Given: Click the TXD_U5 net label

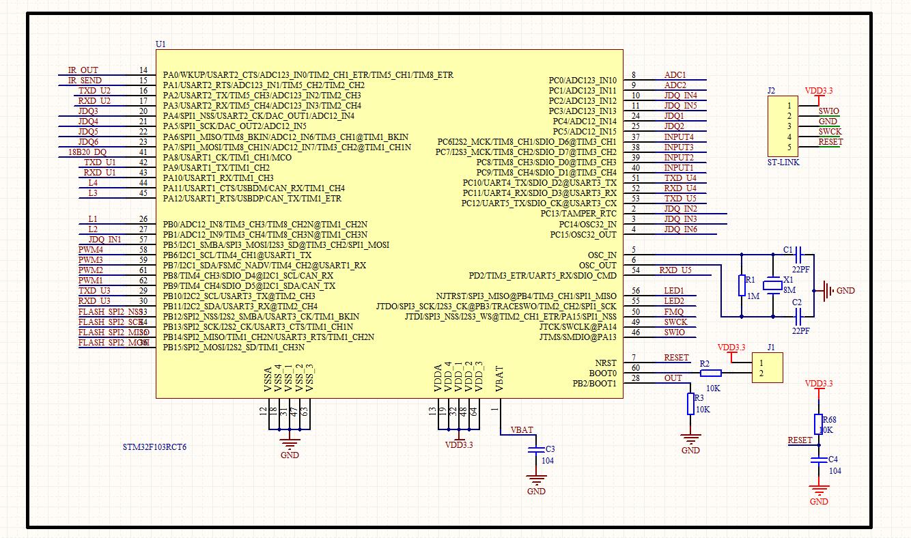Looking at the screenshot, I should [681, 199].
